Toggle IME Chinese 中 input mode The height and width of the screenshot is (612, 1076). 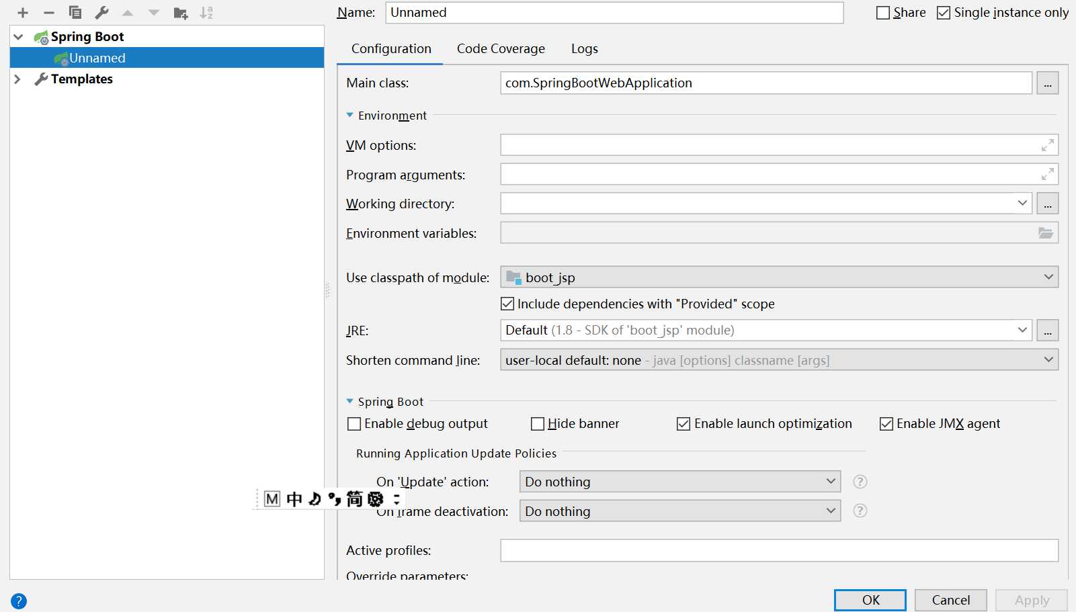click(x=294, y=499)
